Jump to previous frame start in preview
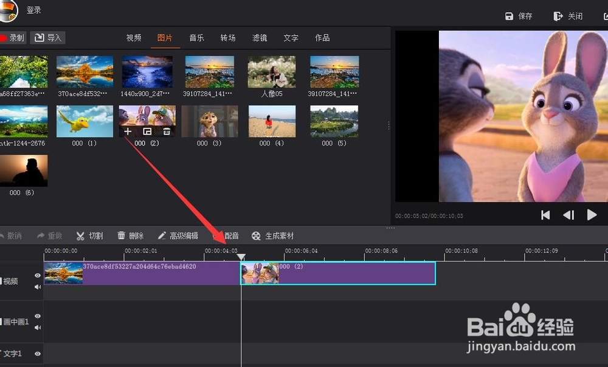Viewport: 608px width, 367px height. pos(545,215)
